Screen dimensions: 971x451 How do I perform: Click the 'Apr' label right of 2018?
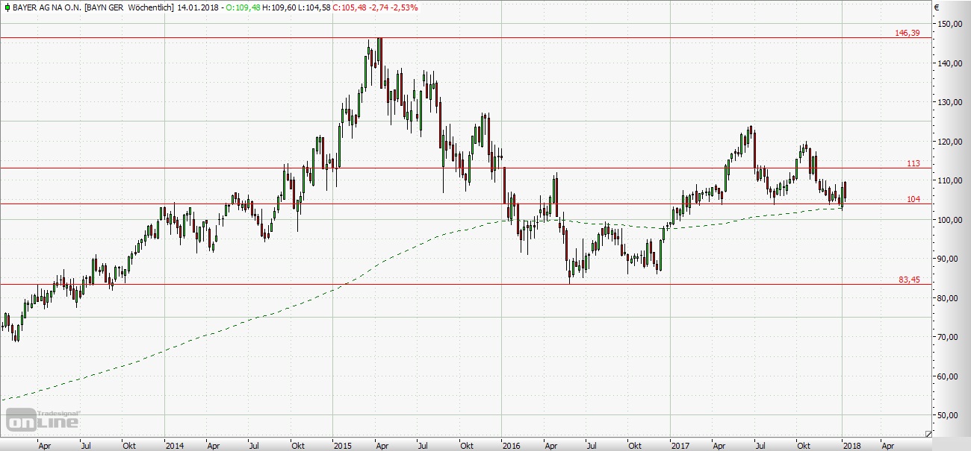[887, 446]
